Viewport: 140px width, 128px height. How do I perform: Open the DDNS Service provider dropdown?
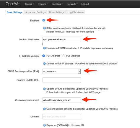click(x=62, y=71)
